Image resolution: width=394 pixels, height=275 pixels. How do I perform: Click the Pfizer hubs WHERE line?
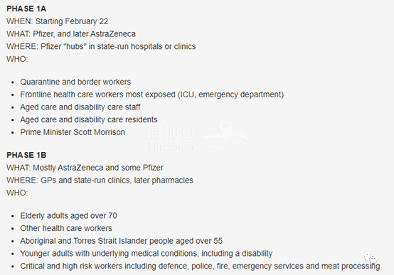pyautogui.click(x=101, y=46)
